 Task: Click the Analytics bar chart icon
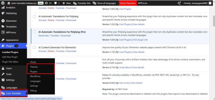(3, 8)
